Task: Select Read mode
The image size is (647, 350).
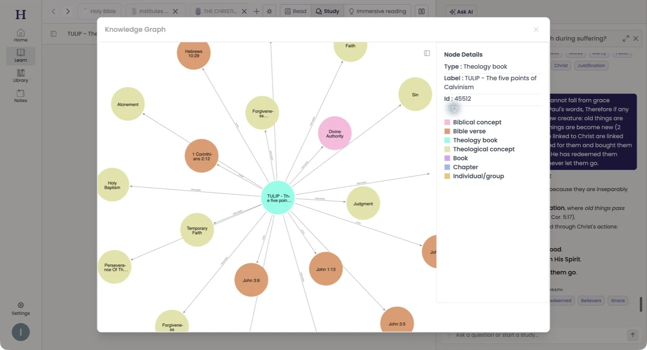Action: tap(296, 11)
